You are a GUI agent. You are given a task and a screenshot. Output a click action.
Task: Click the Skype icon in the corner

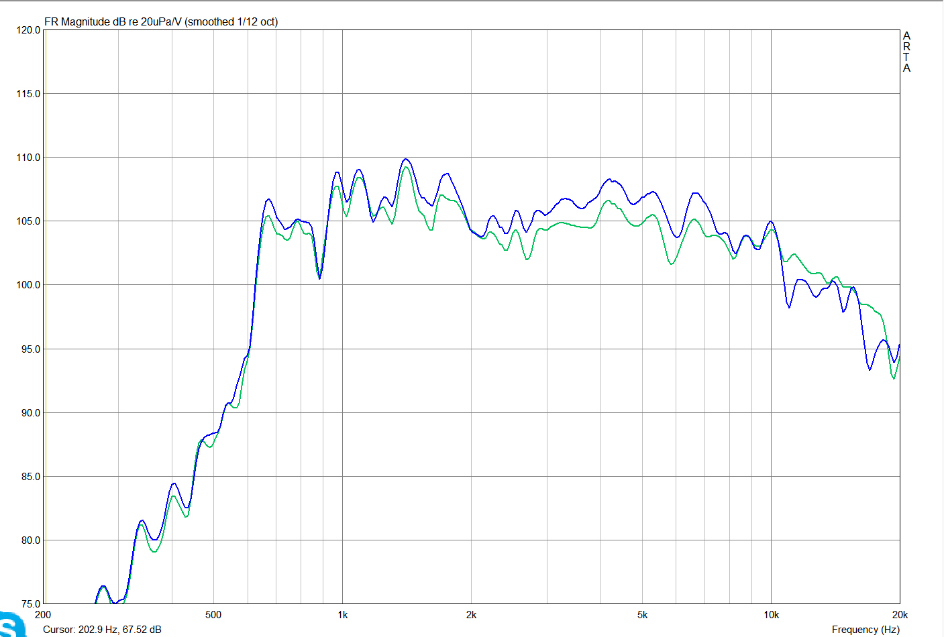(x=12, y=625)
